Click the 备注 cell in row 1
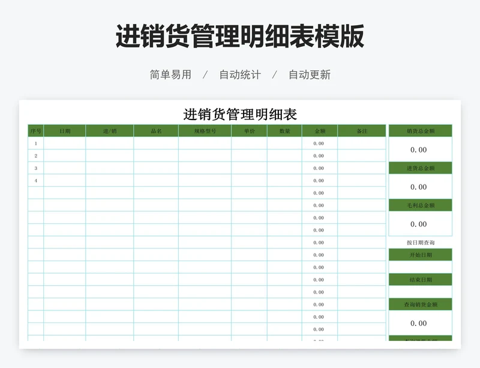 362,143
